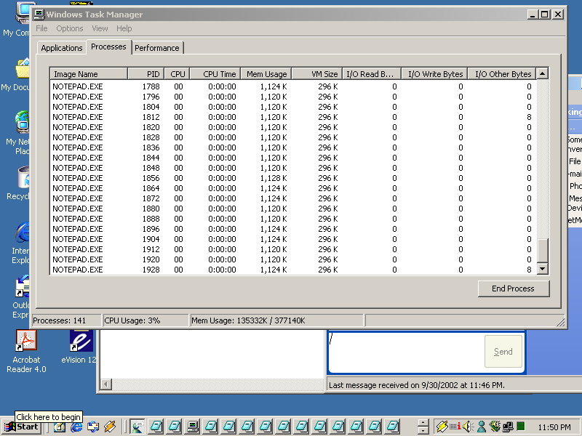The image size is (582, 436).
Task: Select the eVision desktop shortcut icon
Action: pyautogui.click(x=81, y=341)
